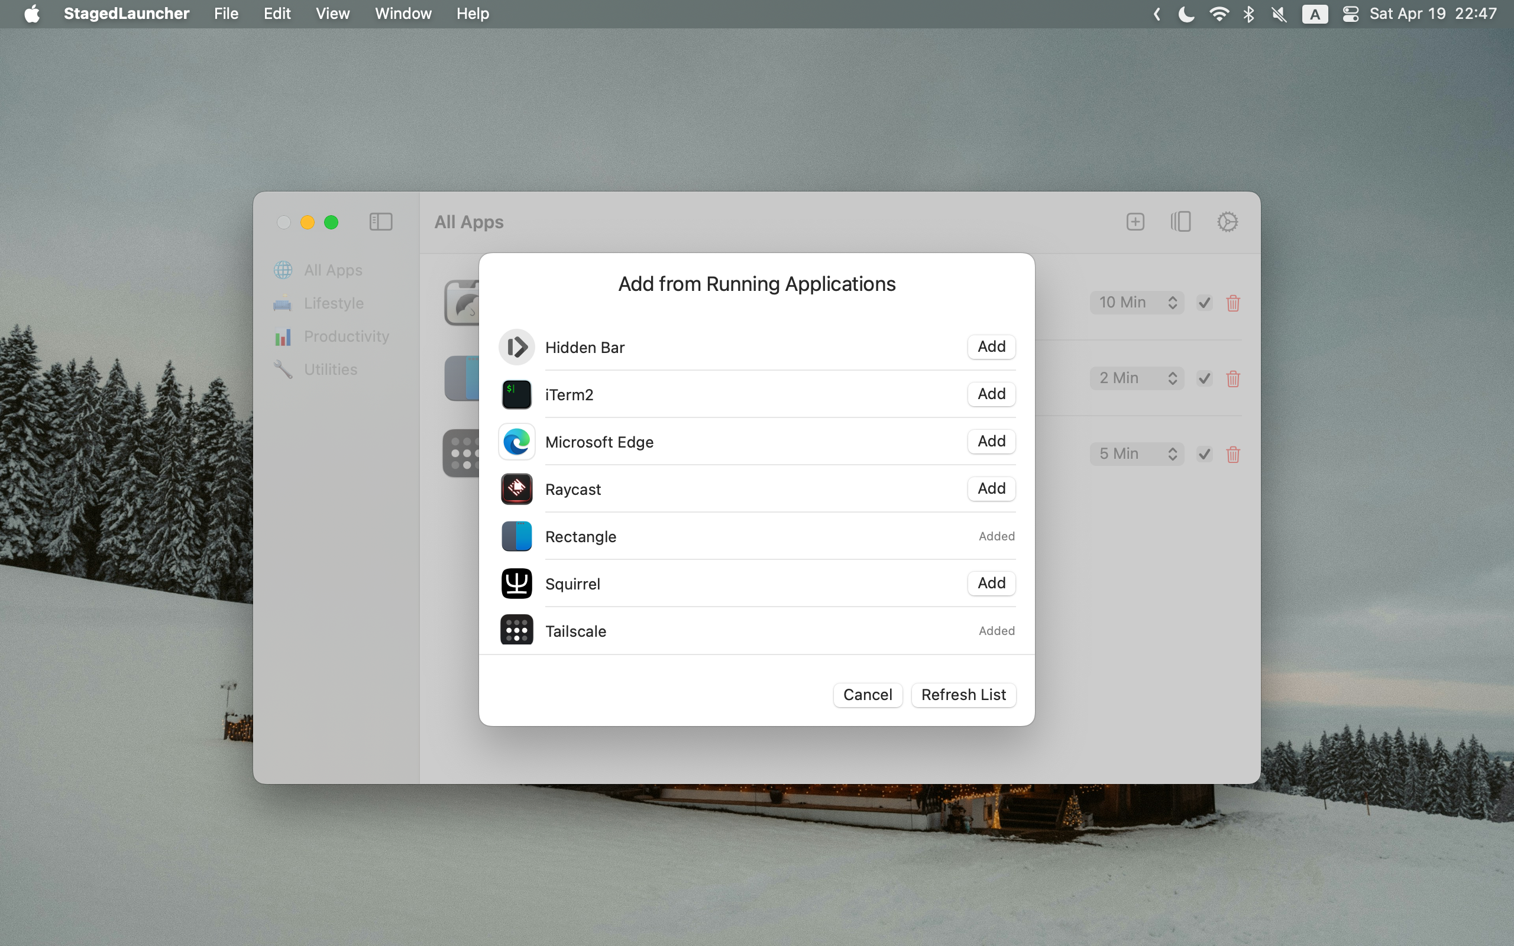Image resolution: width=1514 pixels, height=946 pixels.
Task: Toggle the checkbox beside 2 Min
Action: [x=1204, y=378]
